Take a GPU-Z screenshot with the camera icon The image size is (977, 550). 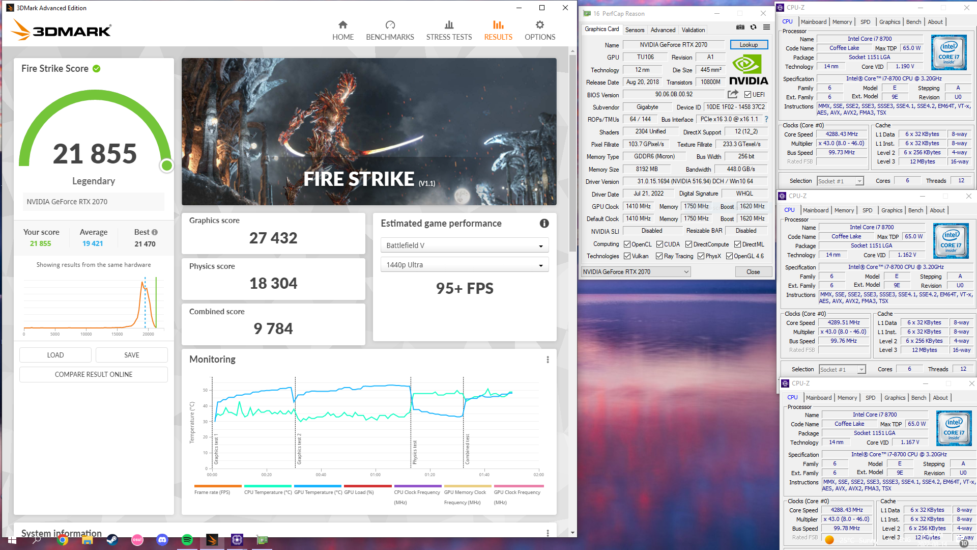[x=740, y=28]
